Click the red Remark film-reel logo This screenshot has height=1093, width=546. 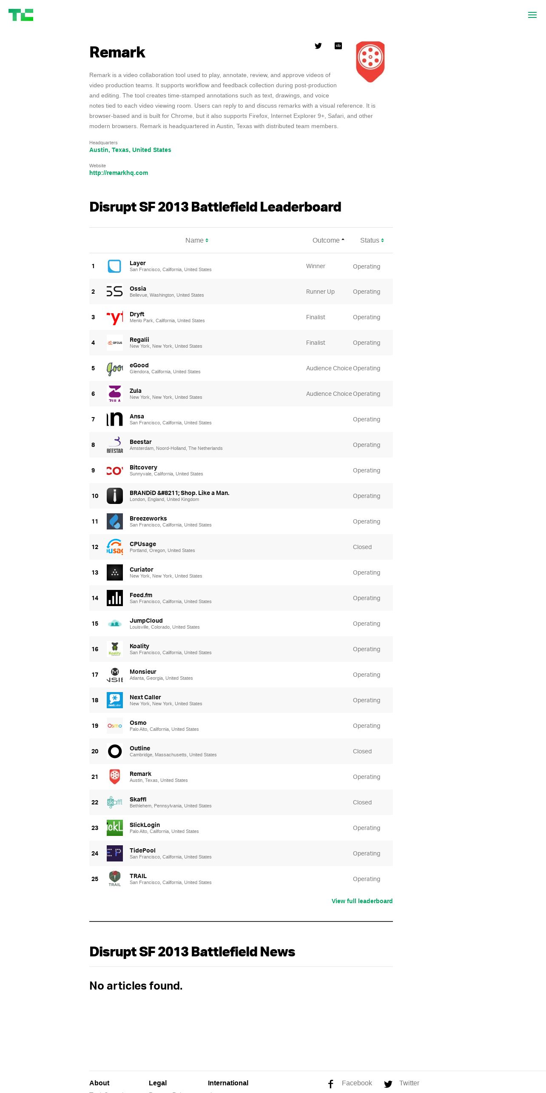point(370,62)
